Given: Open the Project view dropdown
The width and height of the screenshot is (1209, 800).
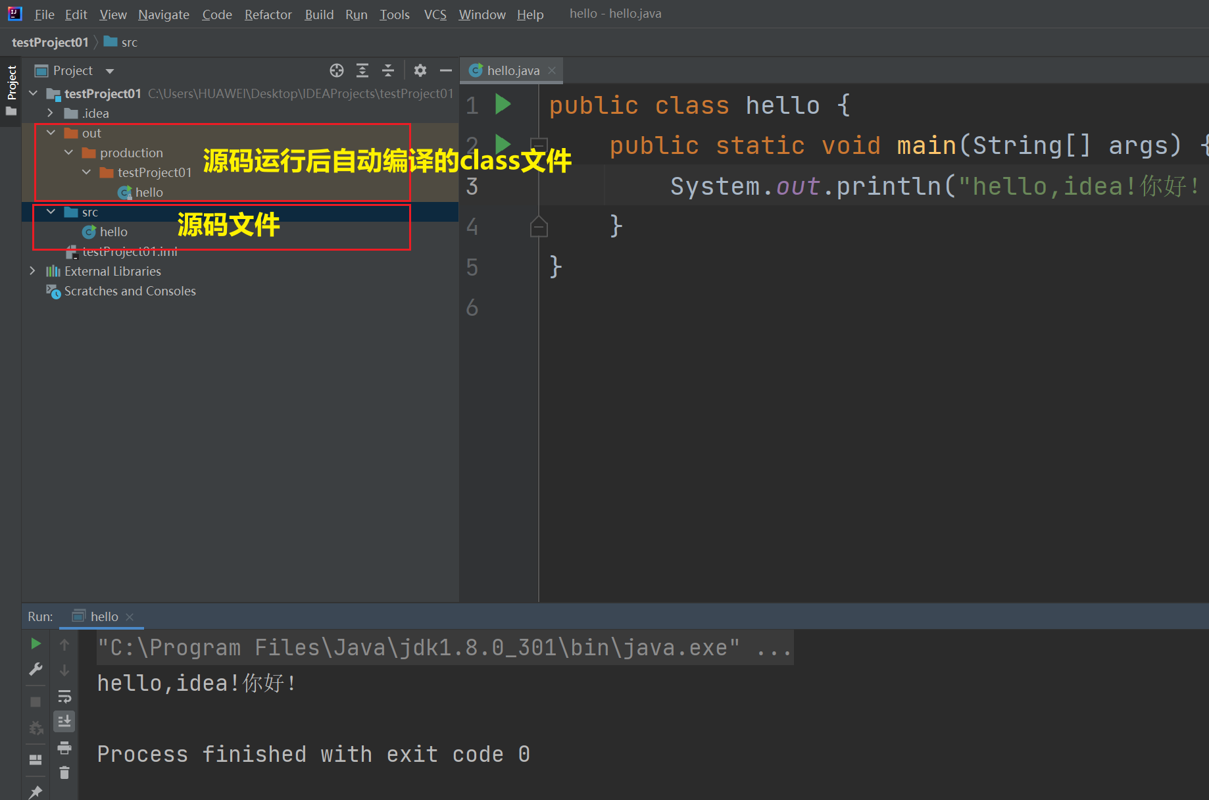Looking at the screenshot, I should point(110,71).
